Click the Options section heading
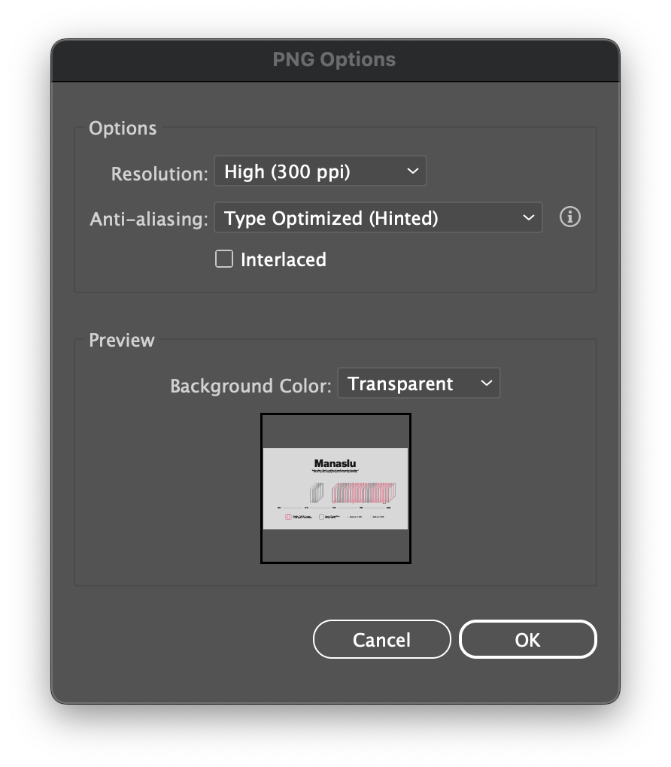 (123, 129)
